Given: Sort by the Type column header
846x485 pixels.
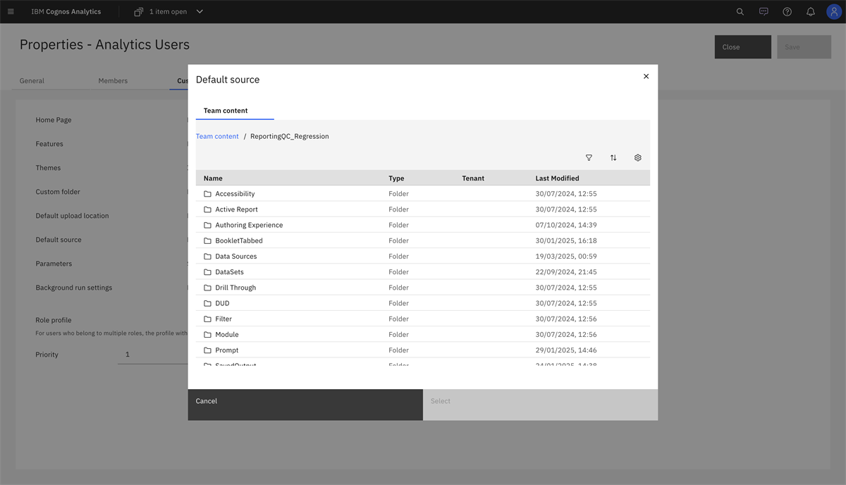Looking at the screenshot, I should point(396,178).
